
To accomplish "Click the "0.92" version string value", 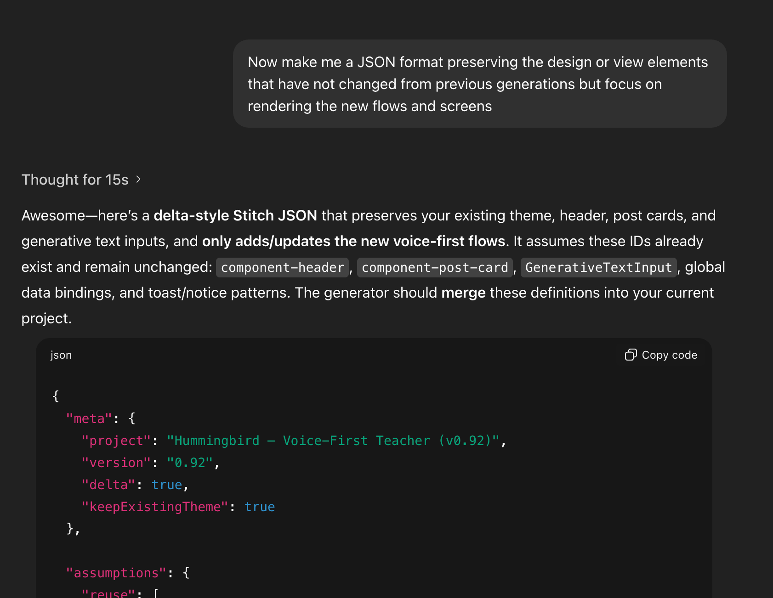I will click(x=189, y=463).
